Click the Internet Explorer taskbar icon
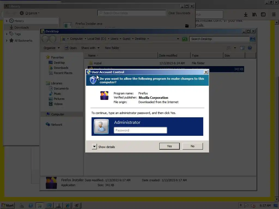279x209 pixels. tap(68, 205)
